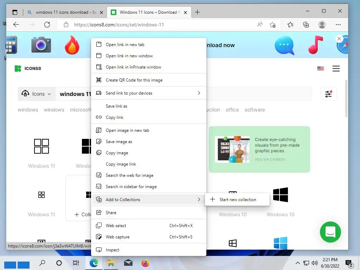Screen dimensions: 360x270
Task: Choose Copy image link
Action: 149,164
